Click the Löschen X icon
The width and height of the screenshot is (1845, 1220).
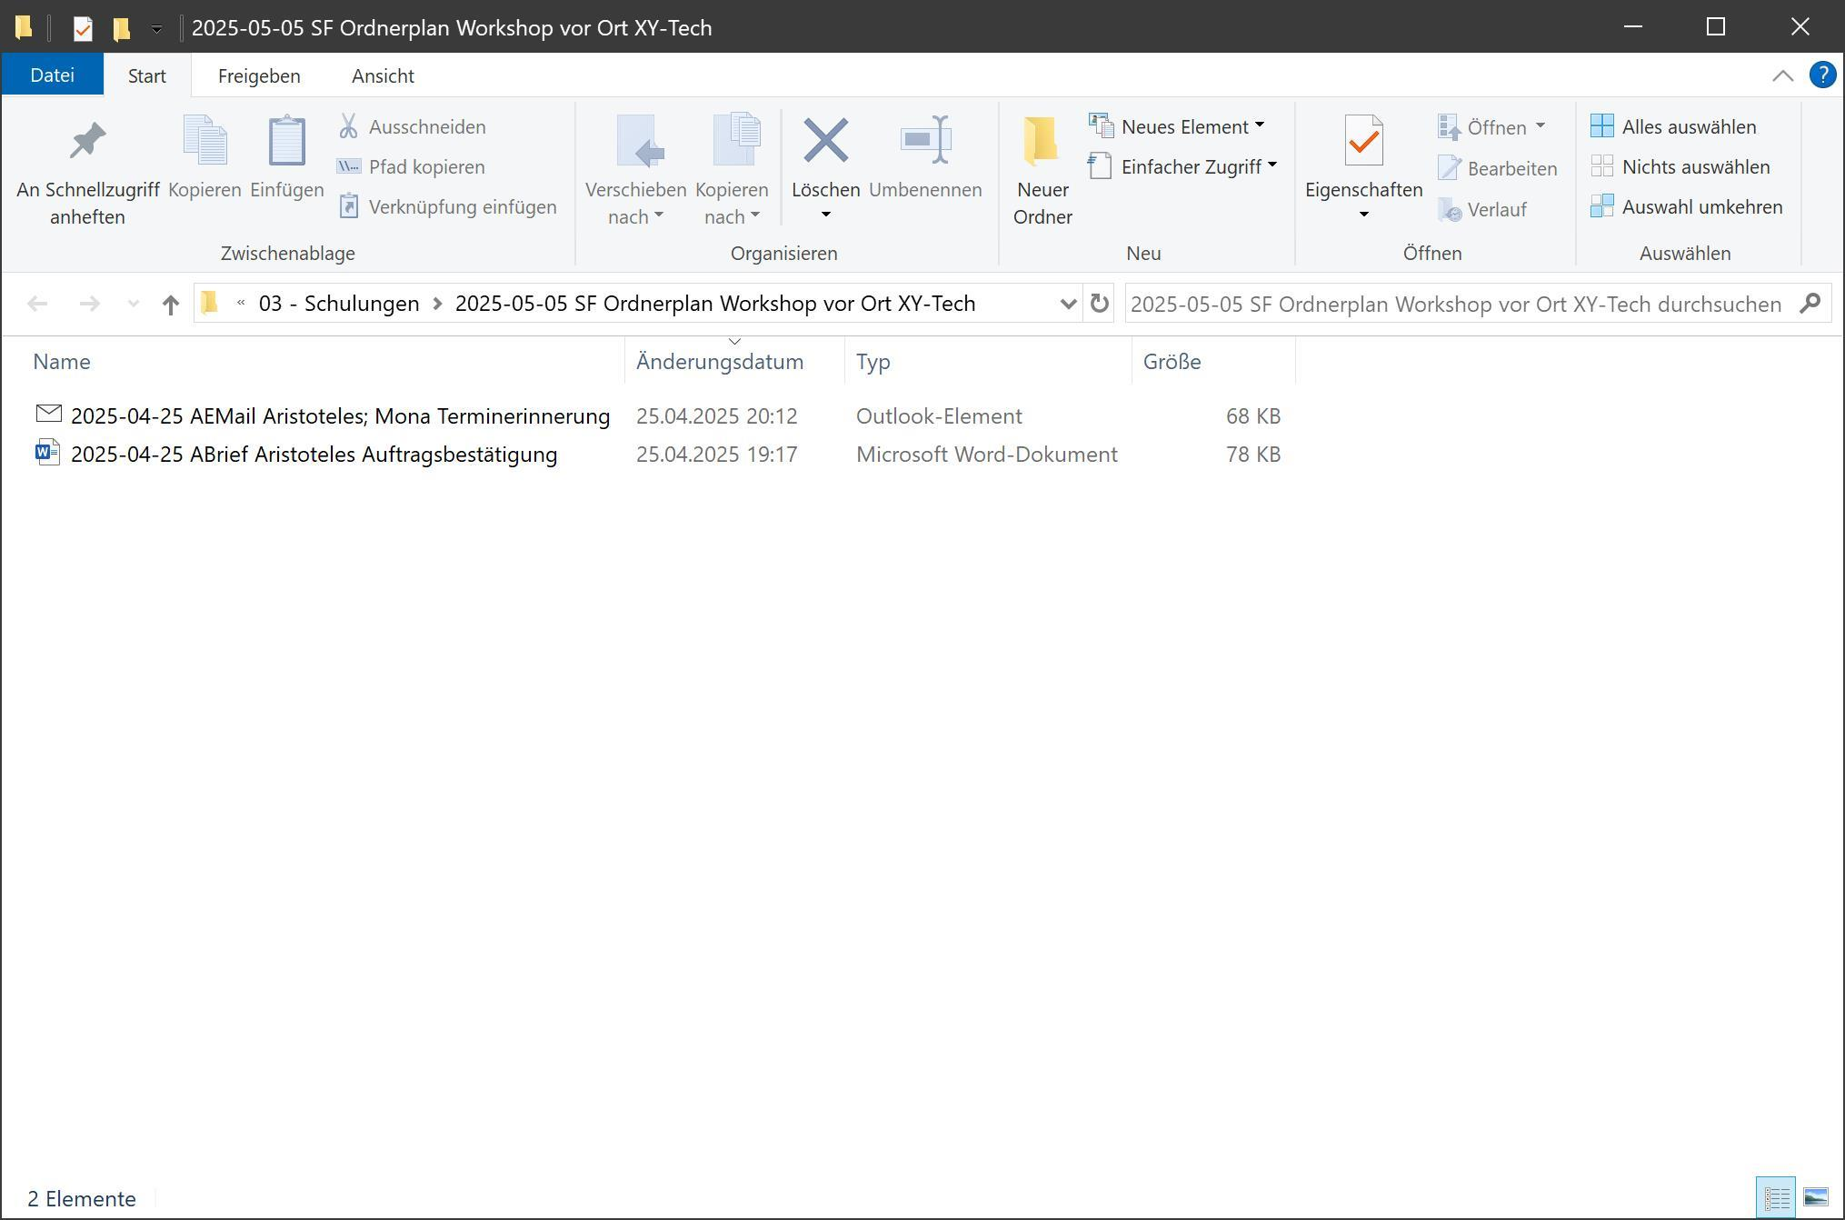tap(825, 141)
